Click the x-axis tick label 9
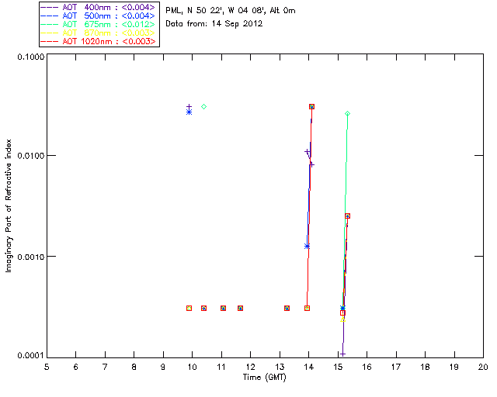 tap(163, 367)
